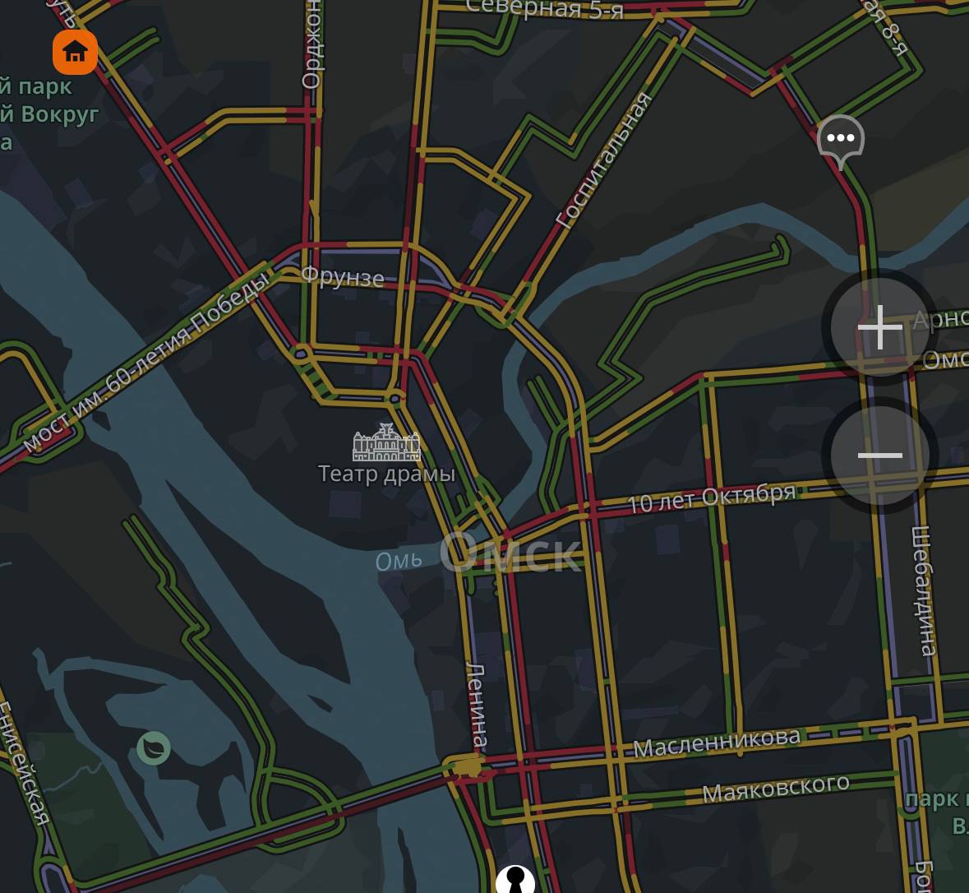969x893 pixels.
Task: Tap the orange home marker icon
Action: click(x=75, y=52)
